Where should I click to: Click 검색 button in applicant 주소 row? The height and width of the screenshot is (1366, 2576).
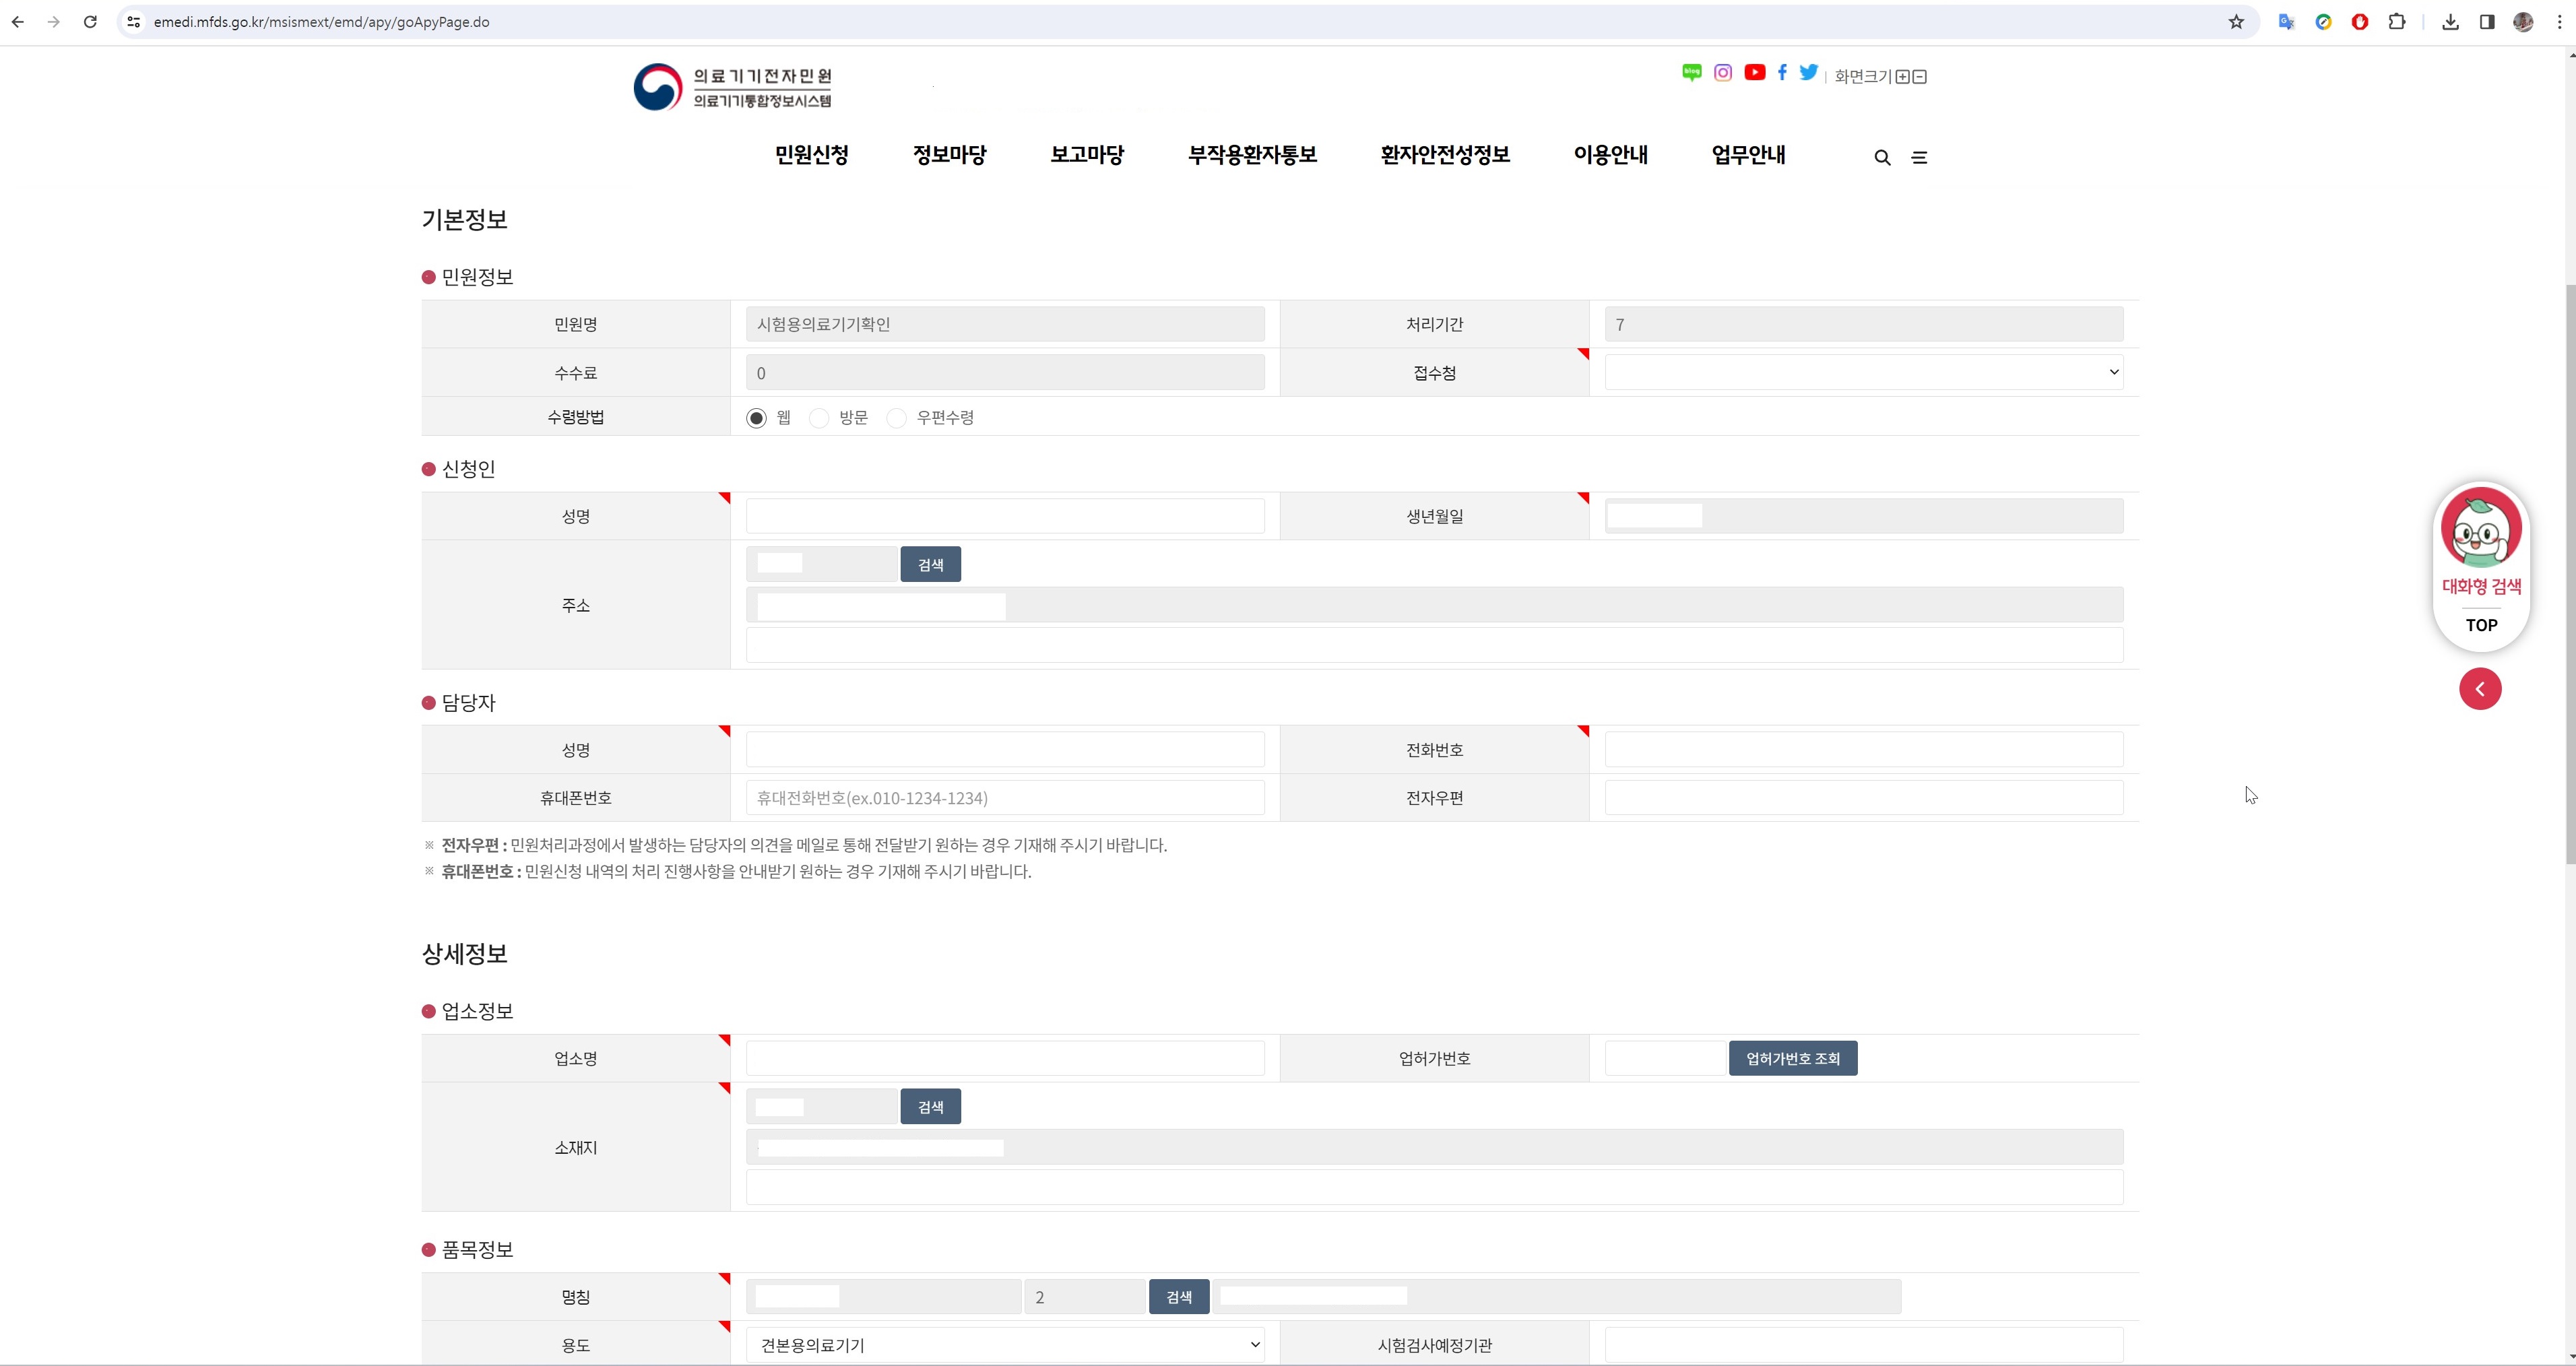tap(930, 565)
